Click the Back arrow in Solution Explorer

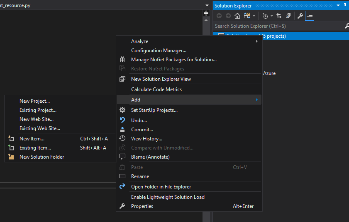[219, 16]
